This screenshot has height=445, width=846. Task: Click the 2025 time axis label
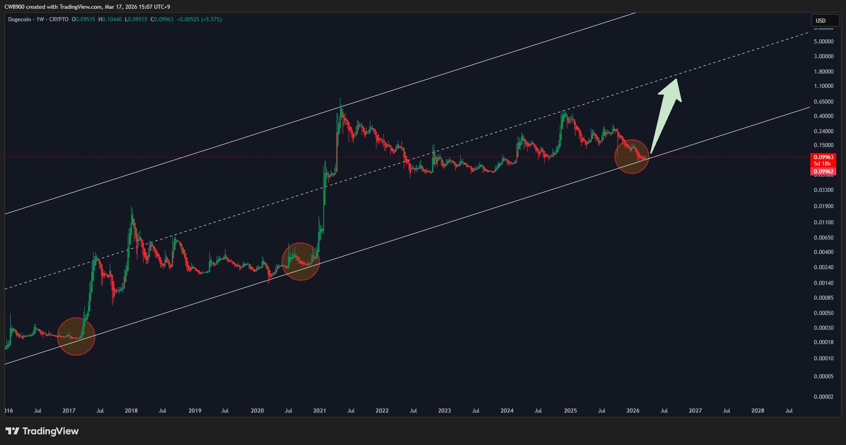click(570, 411)
